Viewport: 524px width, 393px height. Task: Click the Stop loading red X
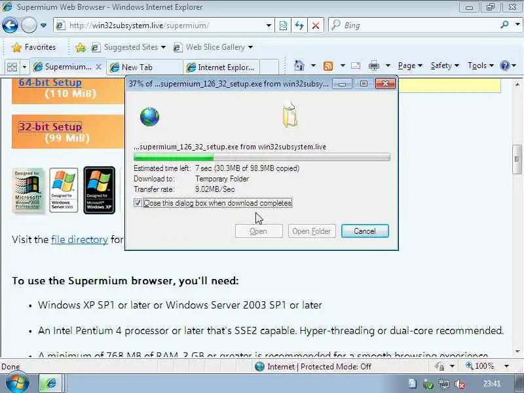[x=315, y=26]
